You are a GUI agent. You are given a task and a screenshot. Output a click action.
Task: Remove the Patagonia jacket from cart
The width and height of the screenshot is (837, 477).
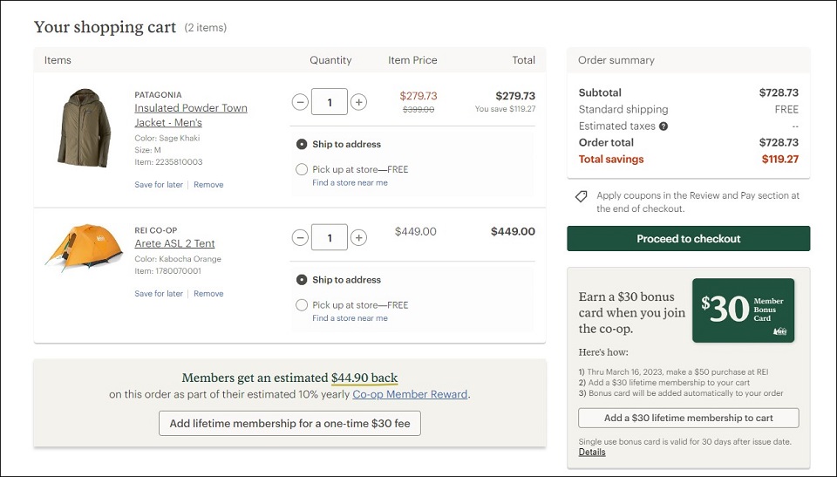click(x=208, y=185)
